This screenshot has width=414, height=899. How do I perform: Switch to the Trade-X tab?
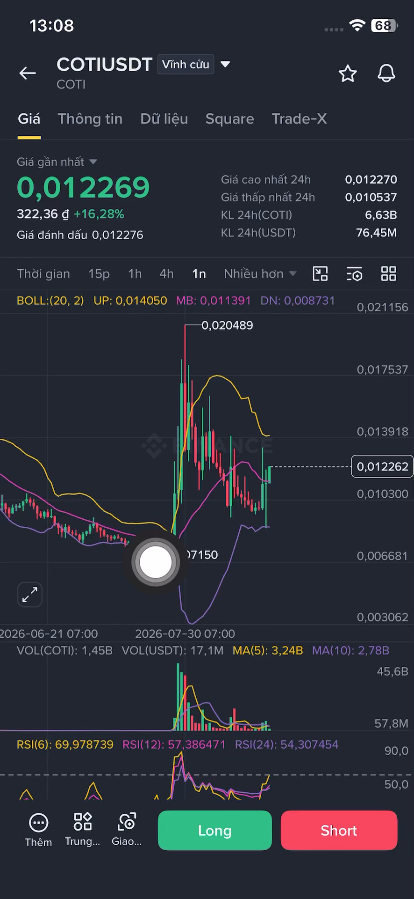coord(300,119)
